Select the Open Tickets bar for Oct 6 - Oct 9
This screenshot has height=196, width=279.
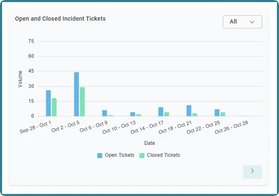105,113
